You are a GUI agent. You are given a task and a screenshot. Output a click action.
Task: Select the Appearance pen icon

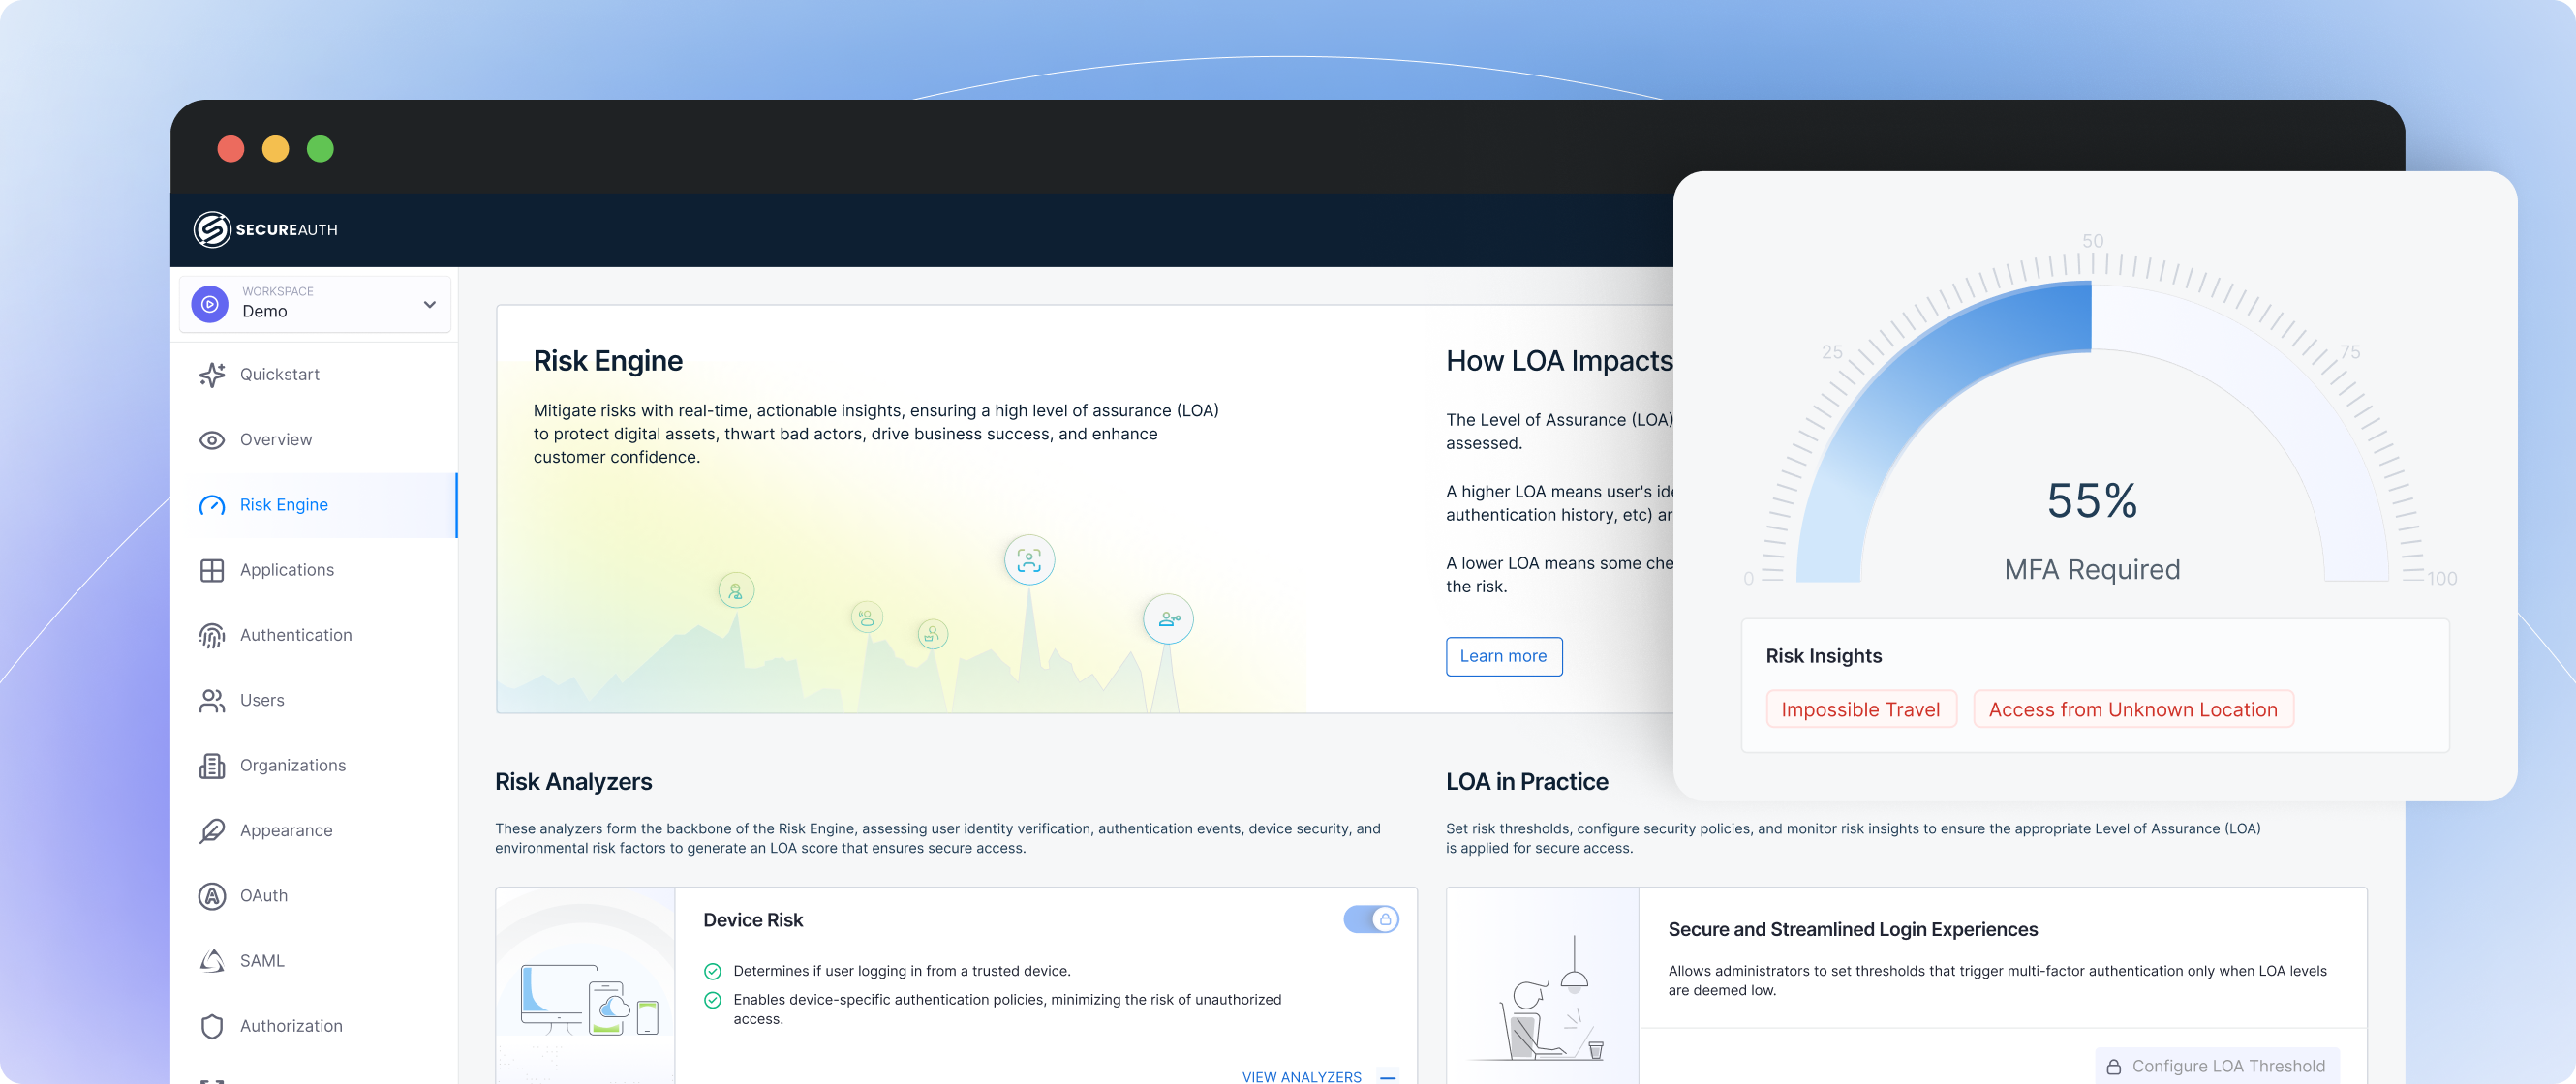coord(212,830)
